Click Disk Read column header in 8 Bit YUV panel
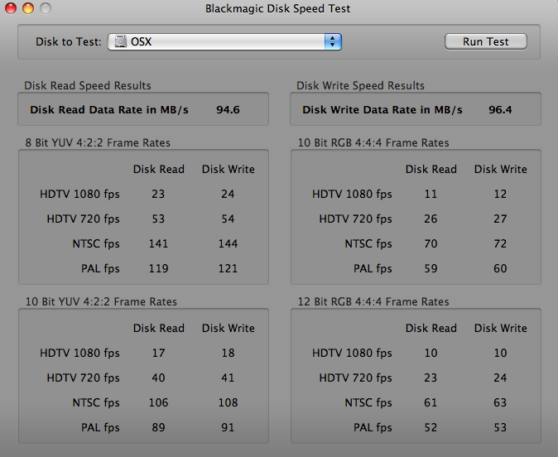The height and width of the screenshot is (457, 558). (159, 170)
